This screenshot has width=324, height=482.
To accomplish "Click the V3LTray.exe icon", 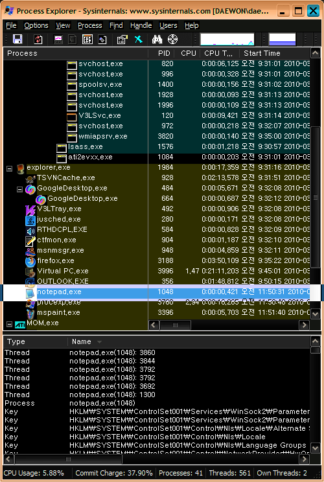I will point(30,210).
